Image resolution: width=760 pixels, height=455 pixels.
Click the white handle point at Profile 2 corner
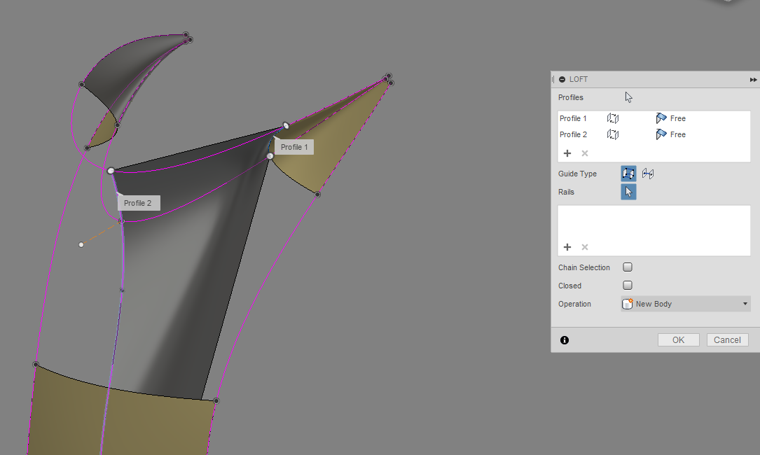click(x=111, y=171)
